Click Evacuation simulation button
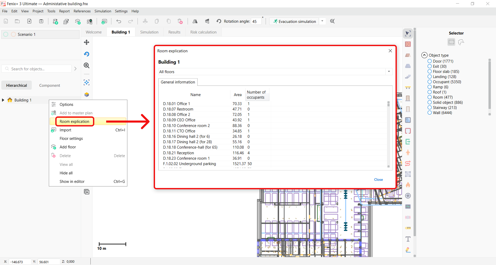This screenshot has width=496, height=265. coord(295,21)
